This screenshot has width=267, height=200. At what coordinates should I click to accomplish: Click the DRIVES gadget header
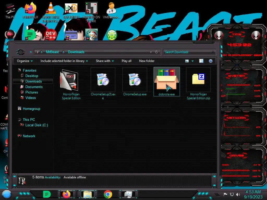click(x=237, y=155)
